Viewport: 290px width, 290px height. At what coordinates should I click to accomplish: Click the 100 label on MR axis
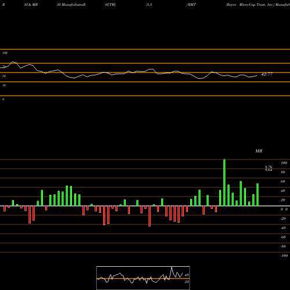pyautogui.click(x=284, y=163)
